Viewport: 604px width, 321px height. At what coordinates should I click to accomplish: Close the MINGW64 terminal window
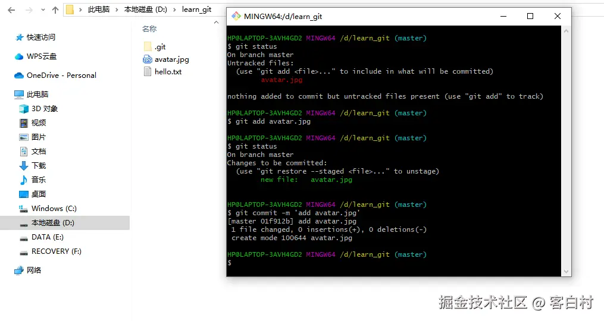(x=558, y=16)
